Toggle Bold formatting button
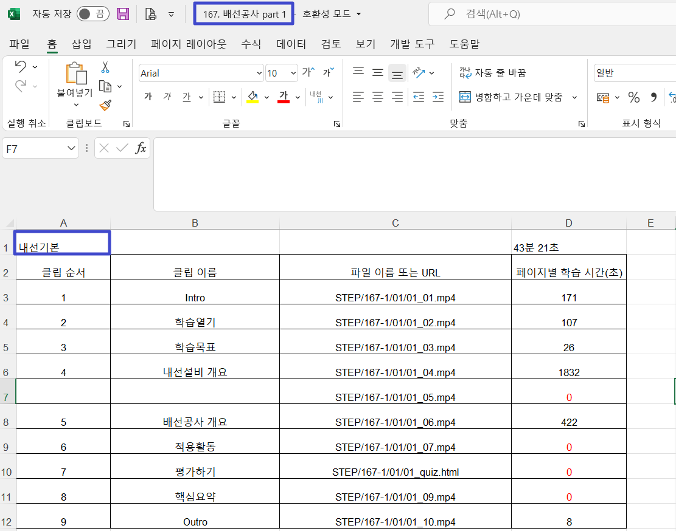This screenshot has width=676, height=531. [148, 97]
